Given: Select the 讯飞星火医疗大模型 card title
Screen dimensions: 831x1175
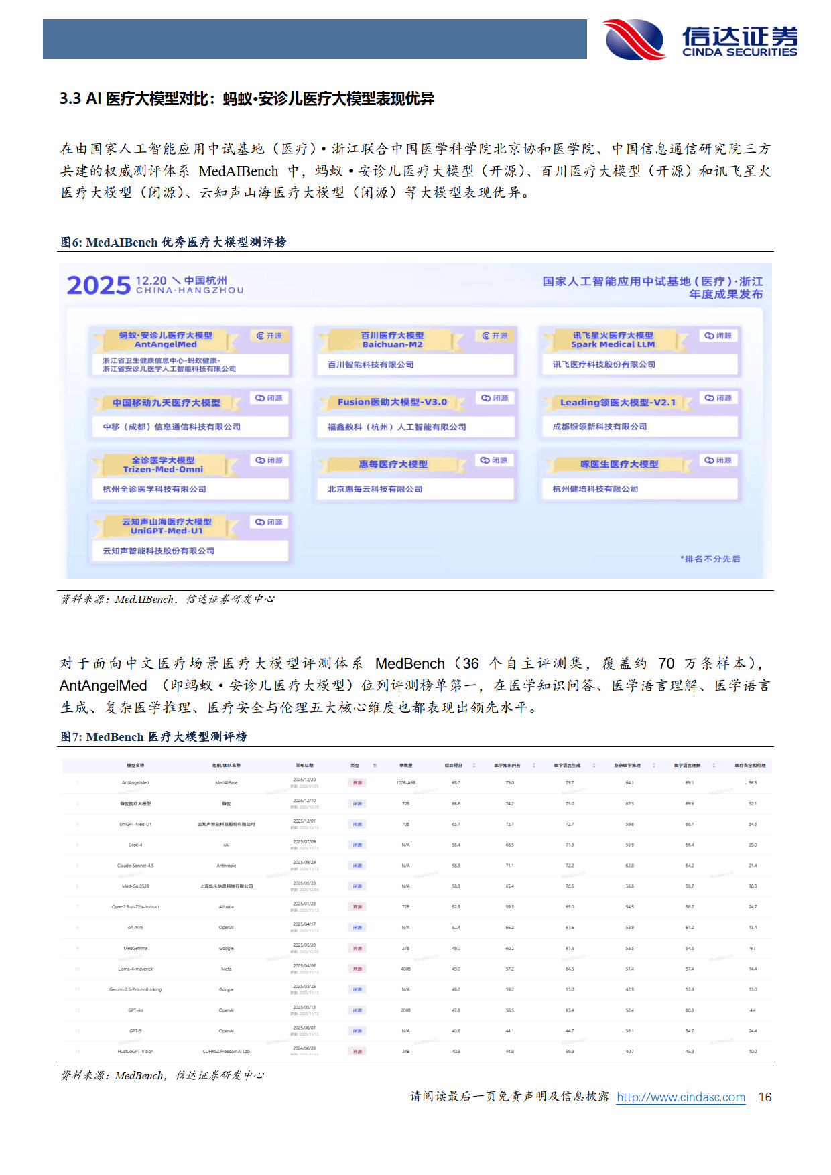Looking at the screenshot, I should pos(613,340).
